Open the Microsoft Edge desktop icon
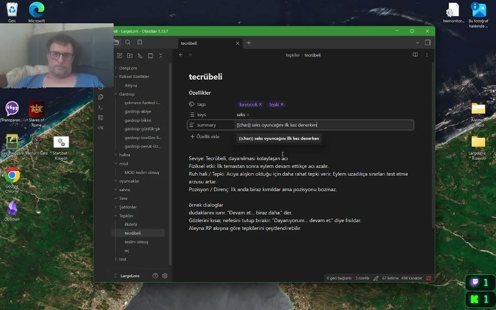This screenshot has width=496, height=310. 37,12
